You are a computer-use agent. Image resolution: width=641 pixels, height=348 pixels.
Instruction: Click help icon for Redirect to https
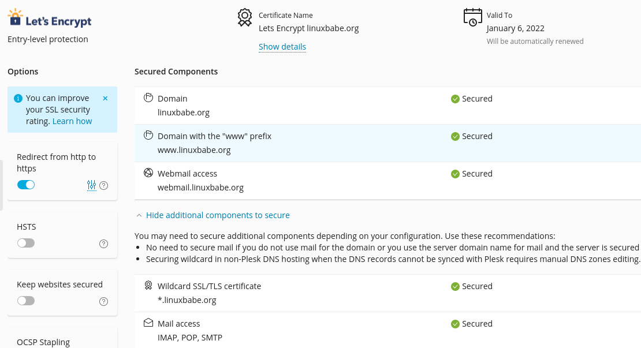(104, 185)
